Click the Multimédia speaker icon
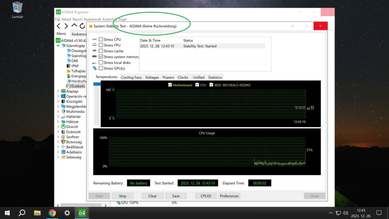The width and height of the screenshot is (389, 219). click(x=63, y=111)
